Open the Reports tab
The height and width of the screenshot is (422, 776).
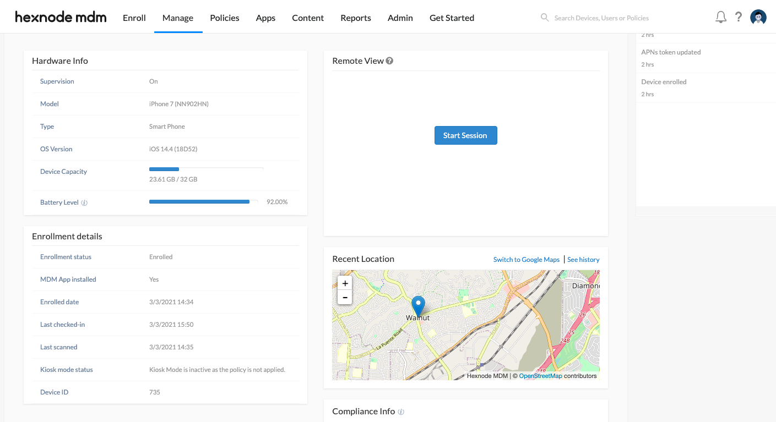pos(356,18)
